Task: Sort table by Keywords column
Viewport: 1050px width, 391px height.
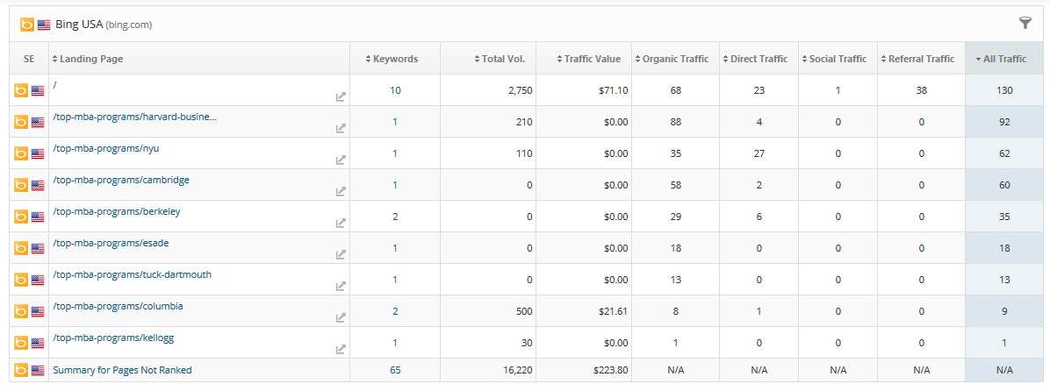Action: pos(394,59)
